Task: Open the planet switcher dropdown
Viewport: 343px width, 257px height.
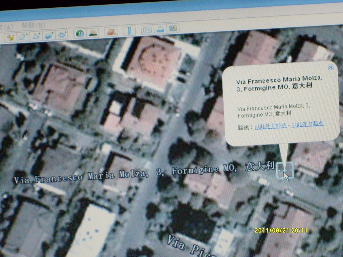Action: point(111,32)
